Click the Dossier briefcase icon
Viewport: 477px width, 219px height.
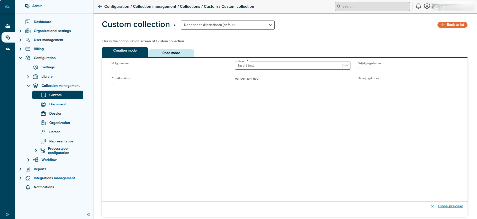click(x=44, y=114)
